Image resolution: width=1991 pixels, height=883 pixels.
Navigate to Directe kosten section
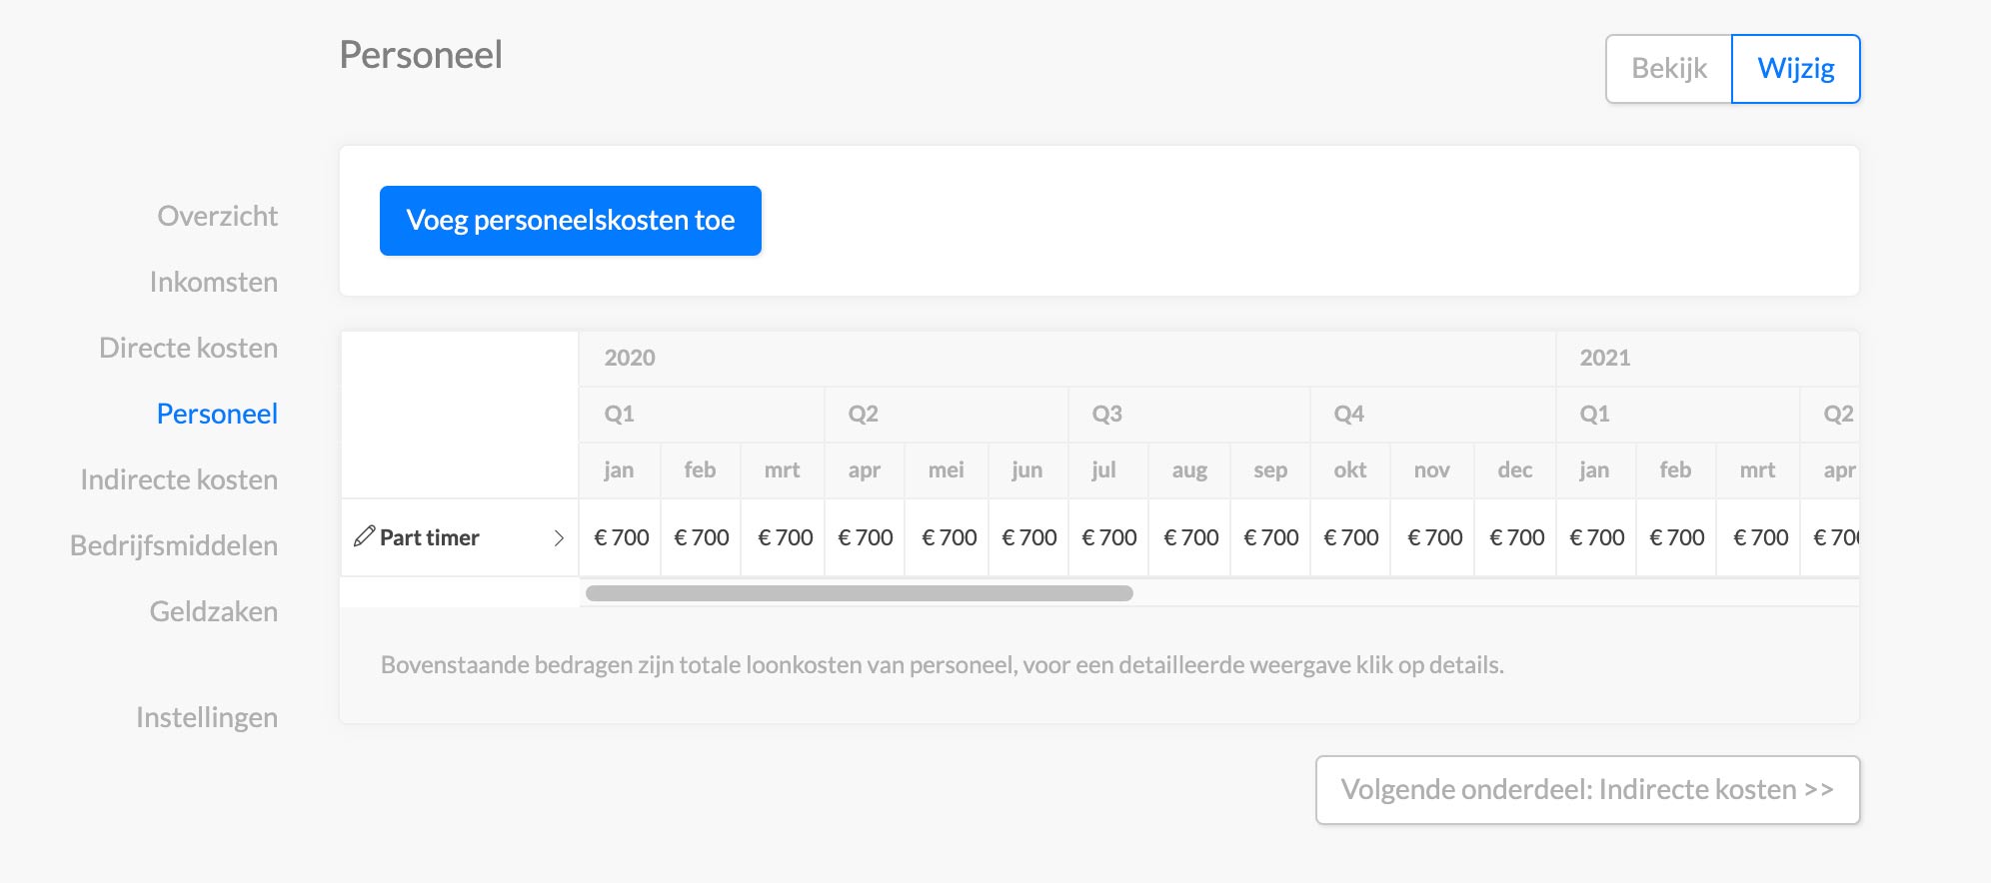[188, 348]
